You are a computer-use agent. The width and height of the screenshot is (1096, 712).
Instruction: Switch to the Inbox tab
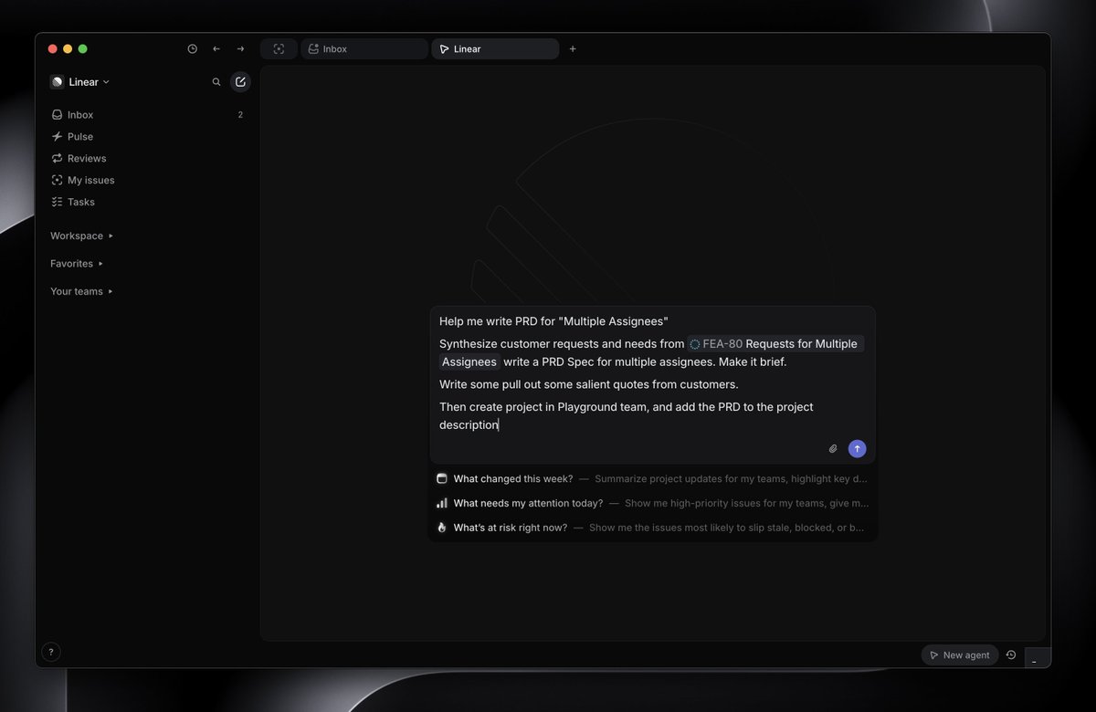(x=364, y=49)
